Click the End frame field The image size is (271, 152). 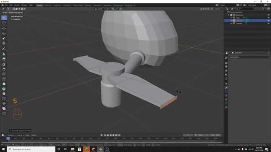click(x=216, y=135)
